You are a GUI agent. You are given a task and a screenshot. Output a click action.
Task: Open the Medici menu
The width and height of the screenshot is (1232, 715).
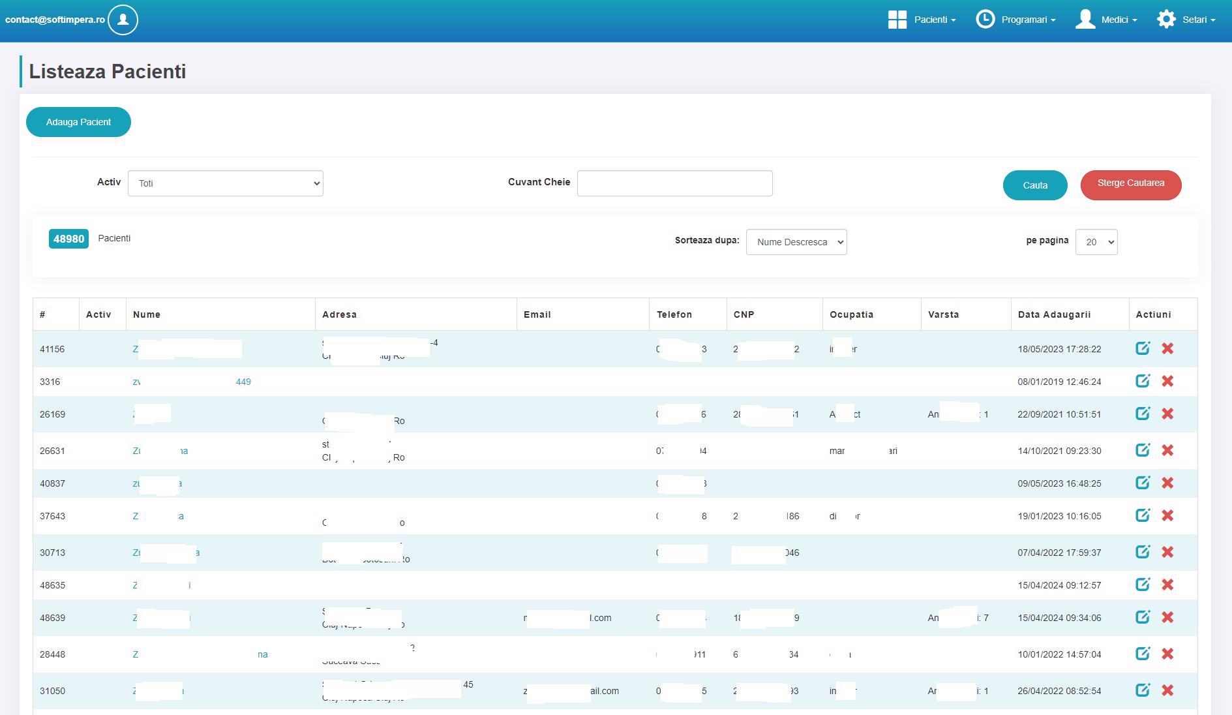pyautogui.click(x=1119, y=20)
